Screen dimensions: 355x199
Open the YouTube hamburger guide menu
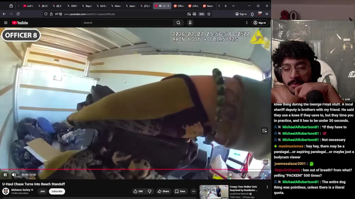pyautogui.click(x=6, y=23)
